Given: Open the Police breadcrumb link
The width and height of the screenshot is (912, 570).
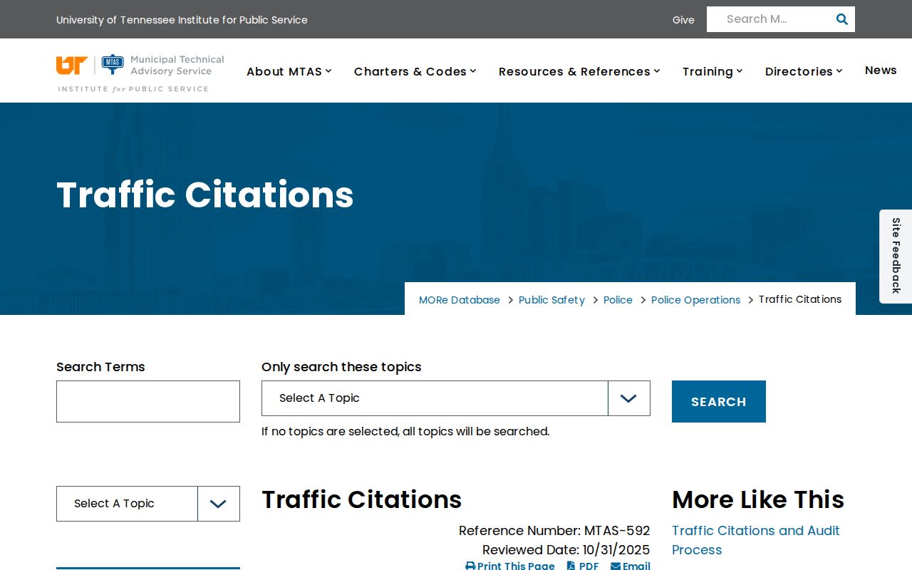Looking at the screenshot, I should [x=618, y=300].
